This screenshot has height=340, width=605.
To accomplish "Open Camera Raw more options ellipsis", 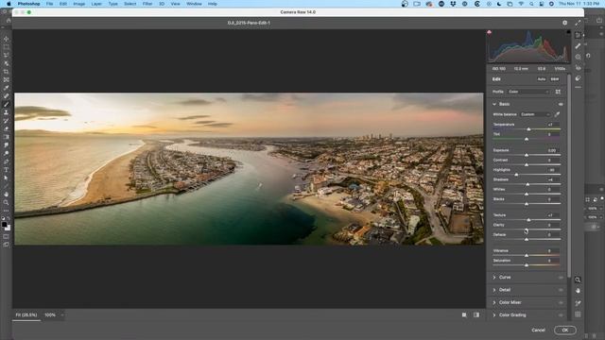I will pos(578,88).
